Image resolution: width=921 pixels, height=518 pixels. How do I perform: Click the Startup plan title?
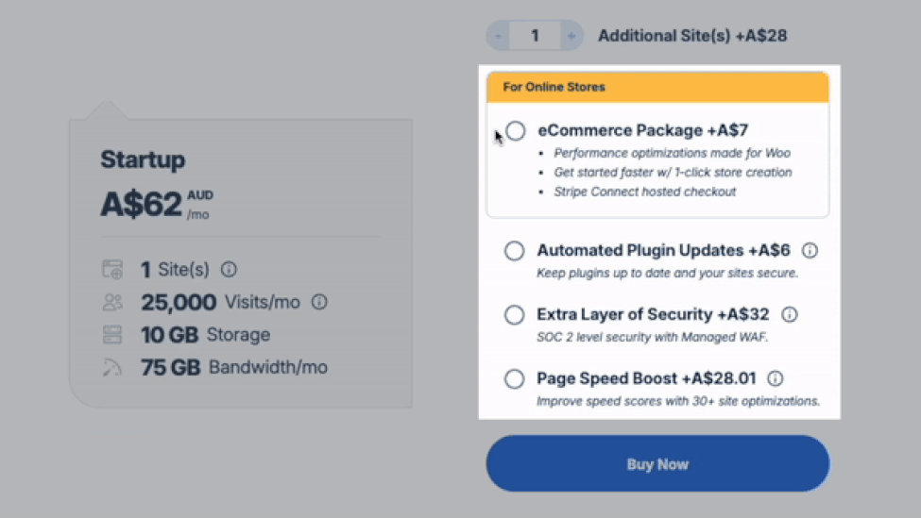pyautogui.click(x=143, y=159)
